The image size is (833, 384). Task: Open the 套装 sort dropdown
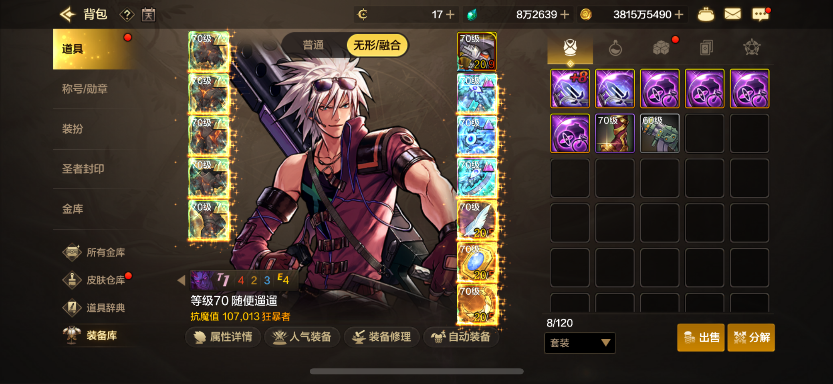click(x=580, y=343)
